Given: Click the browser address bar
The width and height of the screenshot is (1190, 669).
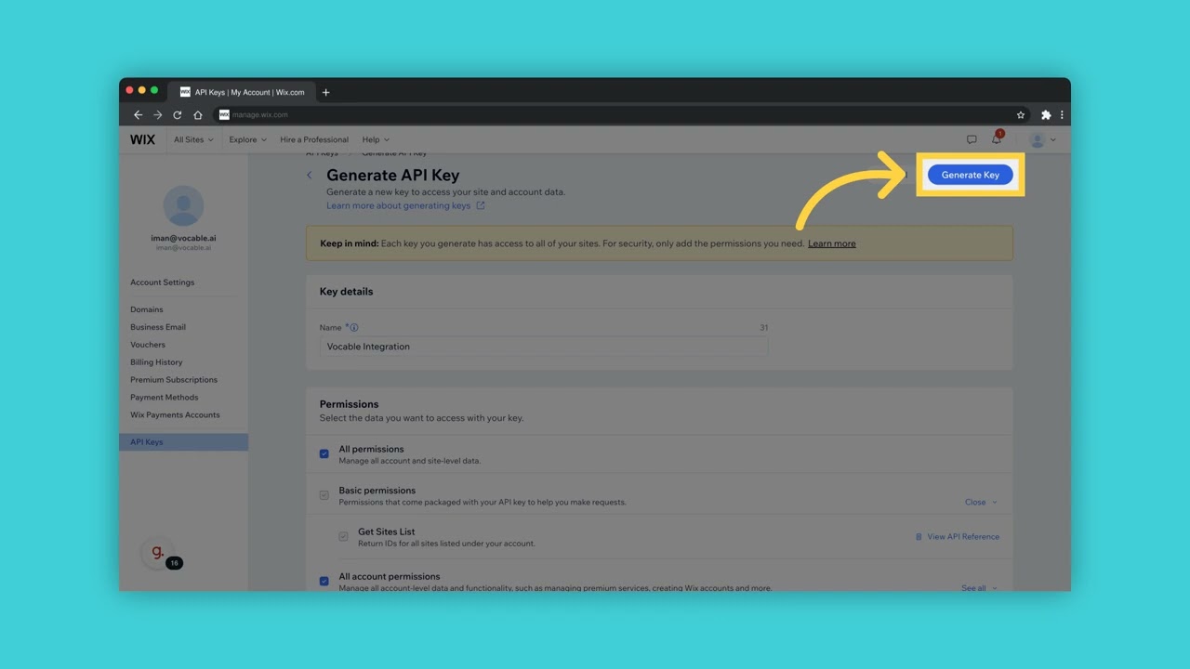Looking at the screenshot, I should point(614,115).
